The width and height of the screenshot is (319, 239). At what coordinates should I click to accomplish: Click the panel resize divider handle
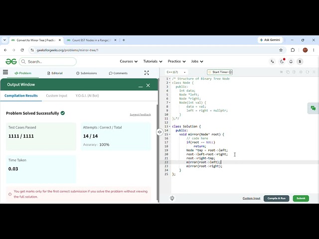click(159, 132)
